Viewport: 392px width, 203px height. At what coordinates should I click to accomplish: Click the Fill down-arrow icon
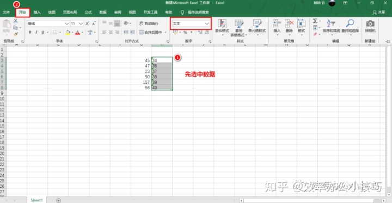point(315,28)
